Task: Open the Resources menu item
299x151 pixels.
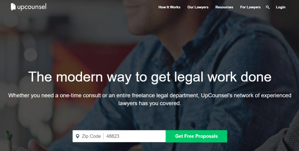Action: 224,7
